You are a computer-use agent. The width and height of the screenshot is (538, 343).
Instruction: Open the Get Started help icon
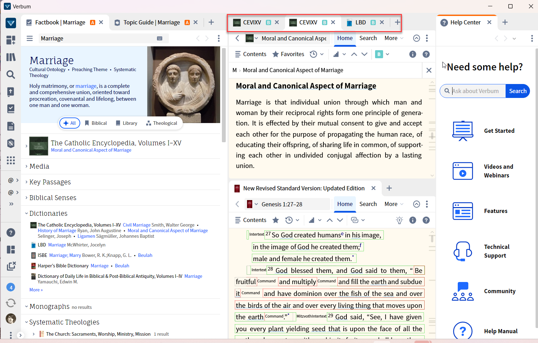pyautogui.click(x=463, y=131)
